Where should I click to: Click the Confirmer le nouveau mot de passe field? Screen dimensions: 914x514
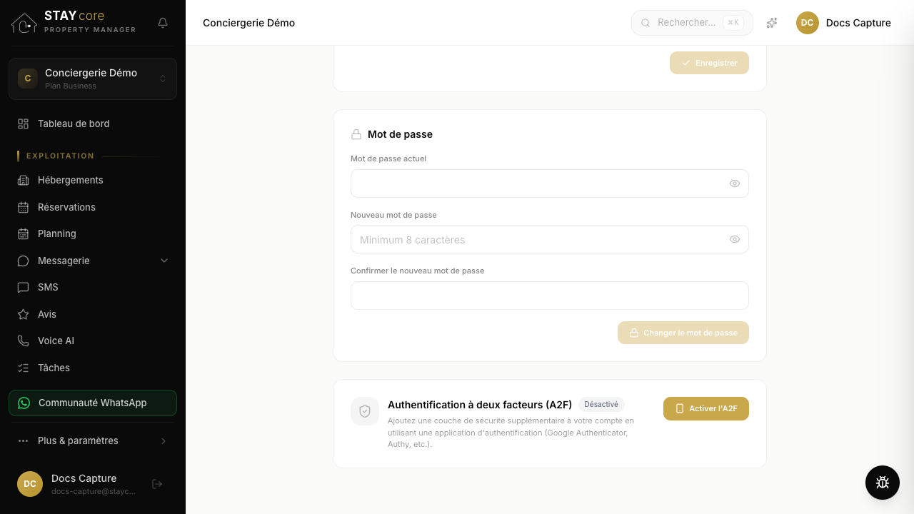point(550,296)
